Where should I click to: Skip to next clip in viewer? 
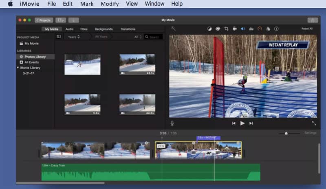[x=251, y=123]
